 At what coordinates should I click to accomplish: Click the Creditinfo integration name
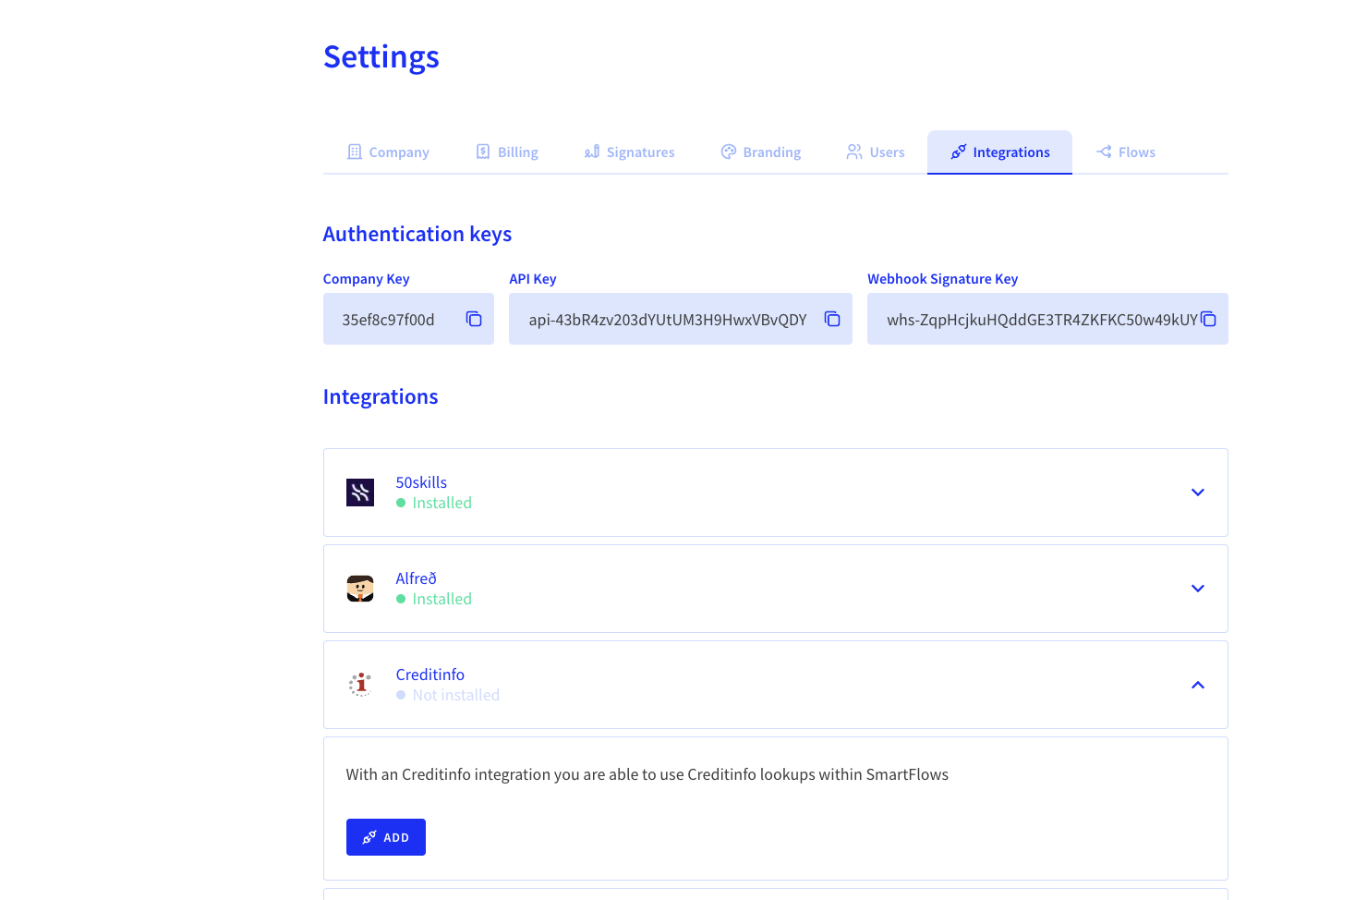point(429,675)
